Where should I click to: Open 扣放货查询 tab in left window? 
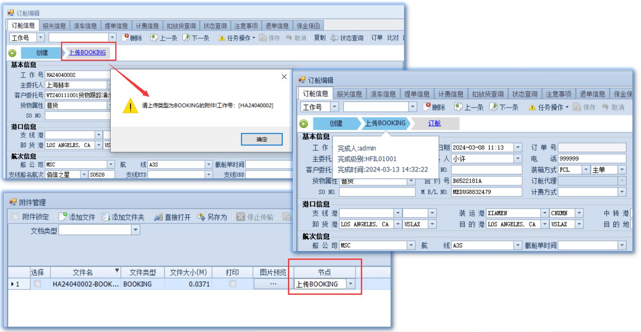tap(181, 26)
